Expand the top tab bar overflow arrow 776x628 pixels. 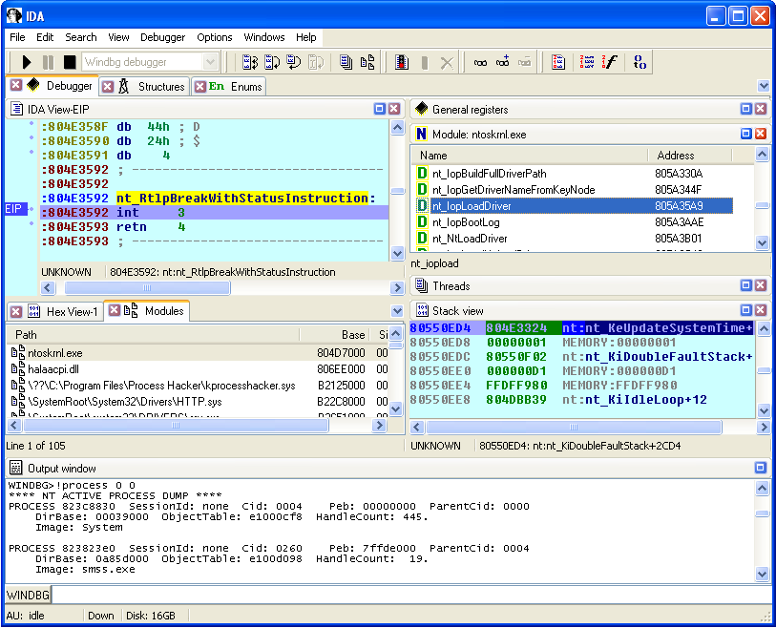pos(763,86)
